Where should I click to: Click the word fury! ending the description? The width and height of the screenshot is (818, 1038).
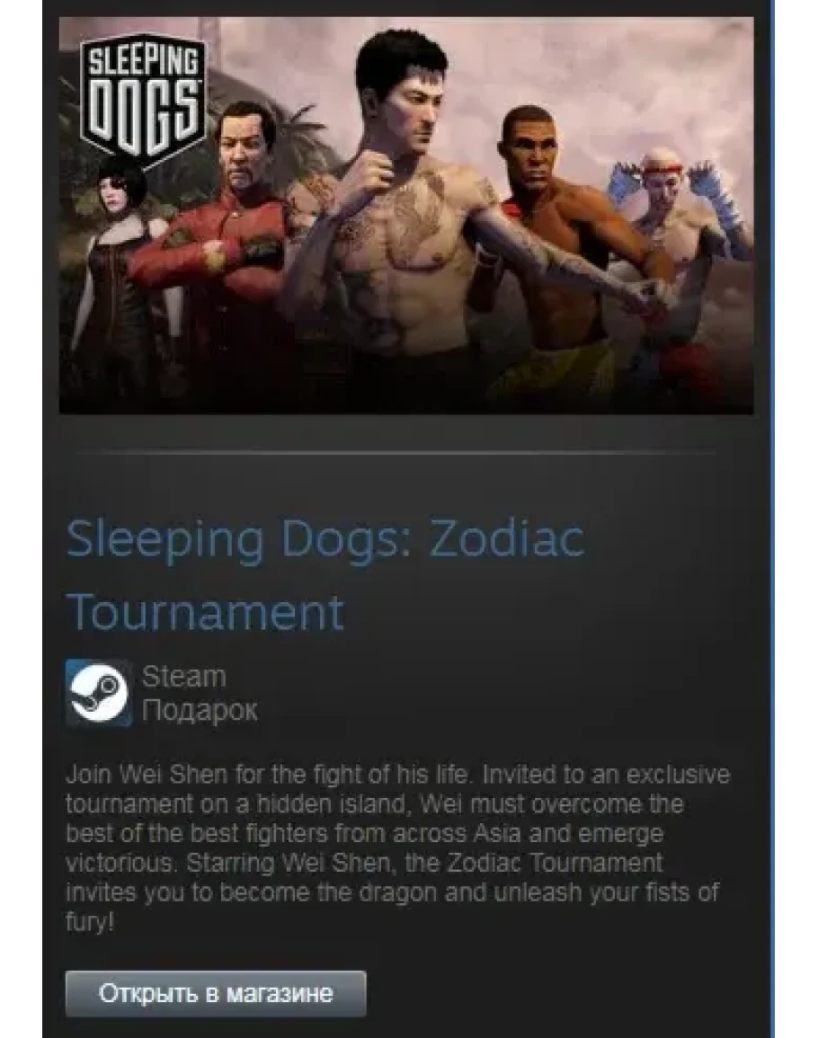[x=90, y=921]
